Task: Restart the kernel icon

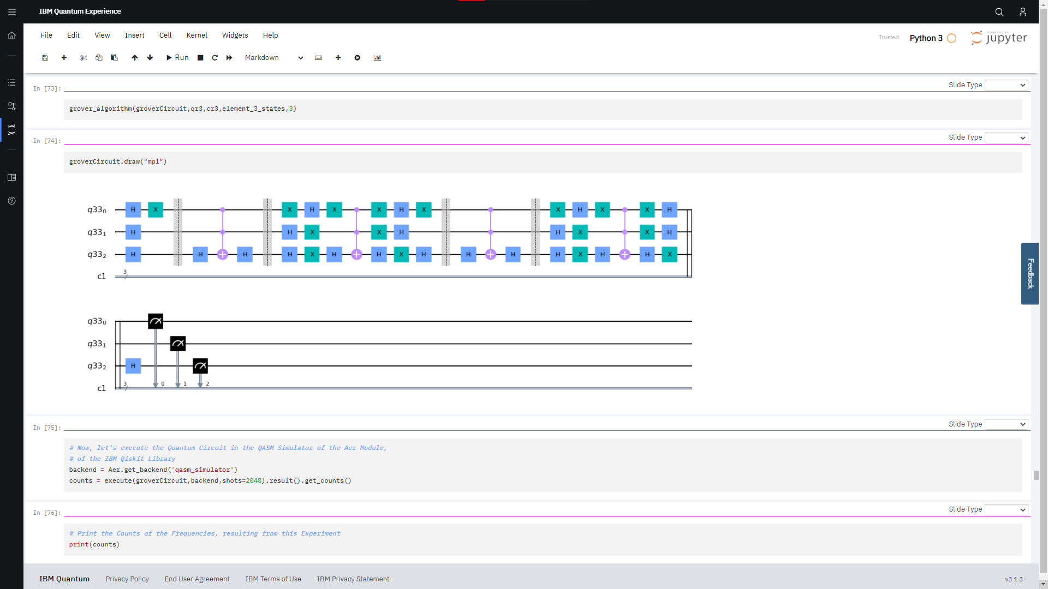Action: pos(215,58)
